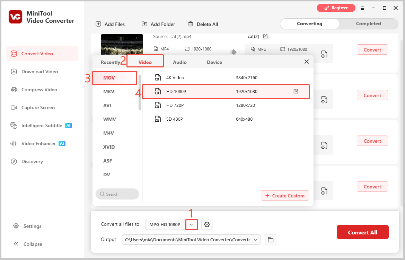Image resolution: width=405 pixels, height=260 pixels.
Task: Click Add Folder
Action: point(158,24)
